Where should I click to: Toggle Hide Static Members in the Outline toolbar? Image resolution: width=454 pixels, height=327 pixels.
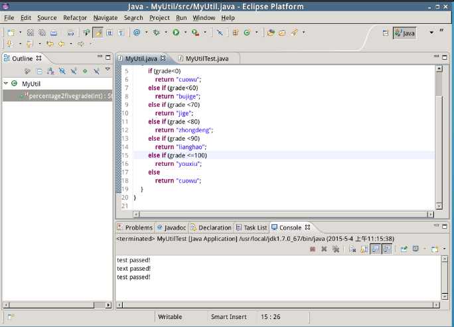click(x=74, y=71)
